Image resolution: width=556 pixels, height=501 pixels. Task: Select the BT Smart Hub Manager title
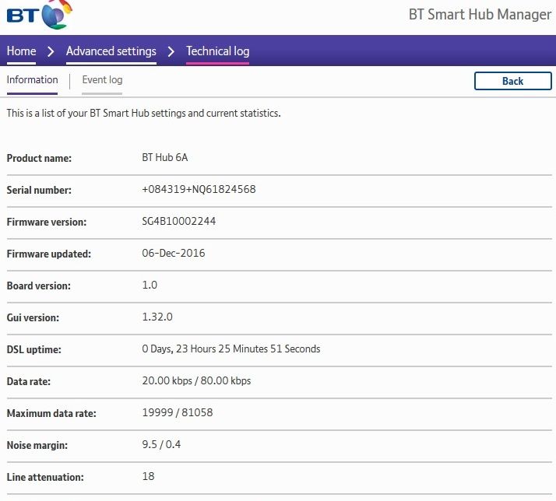click(480, 15)
